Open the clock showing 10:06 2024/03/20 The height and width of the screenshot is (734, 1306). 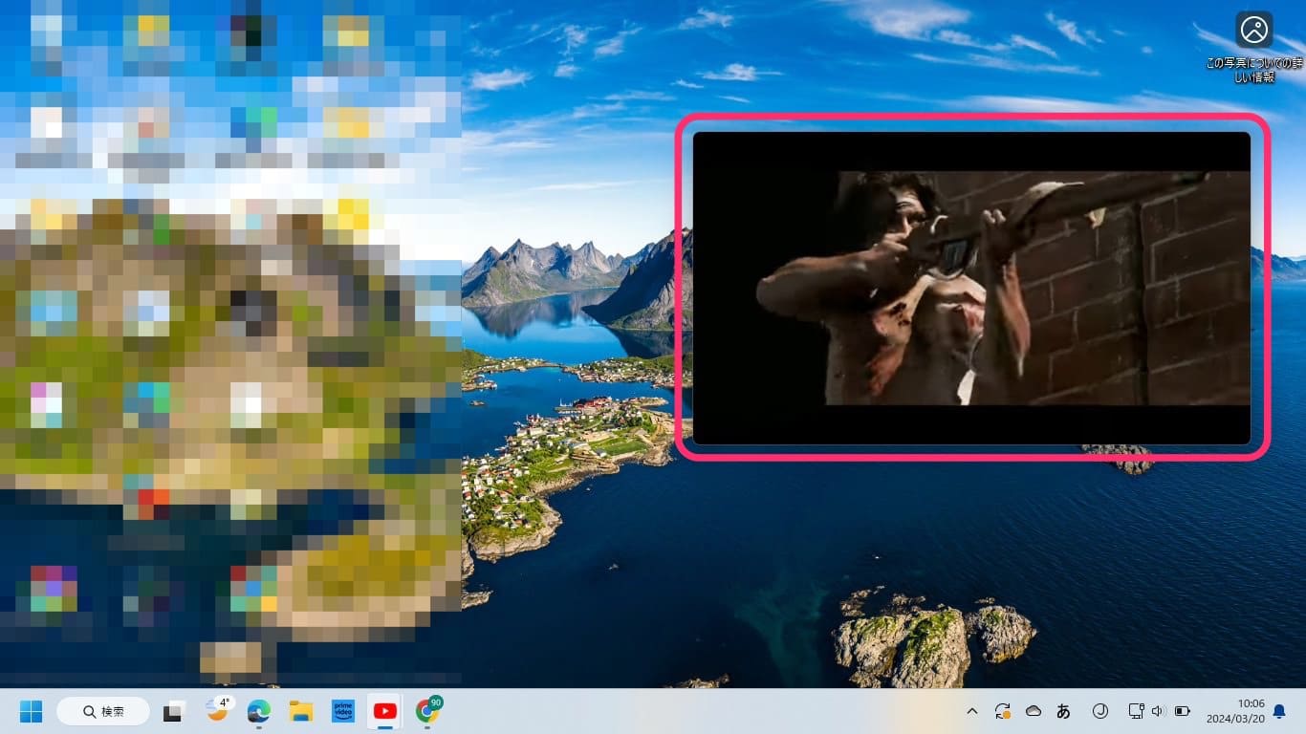[x=1234, y=711]
